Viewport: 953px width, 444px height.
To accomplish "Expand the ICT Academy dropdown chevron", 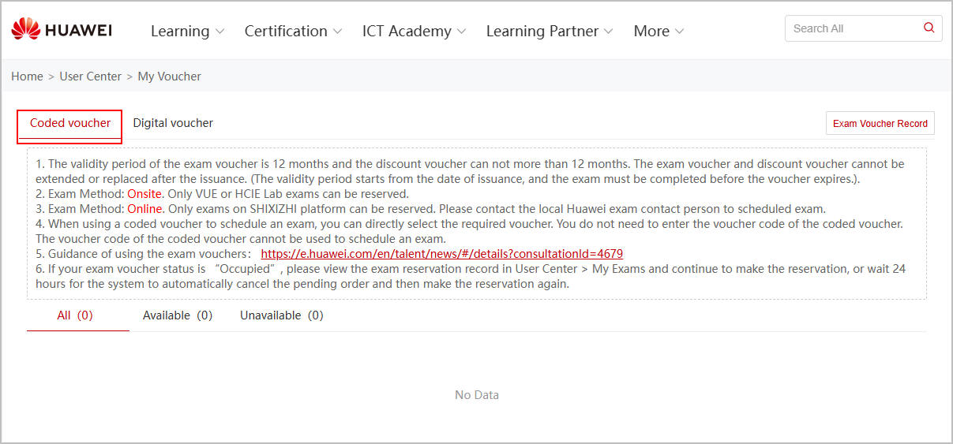I will 462,32.
